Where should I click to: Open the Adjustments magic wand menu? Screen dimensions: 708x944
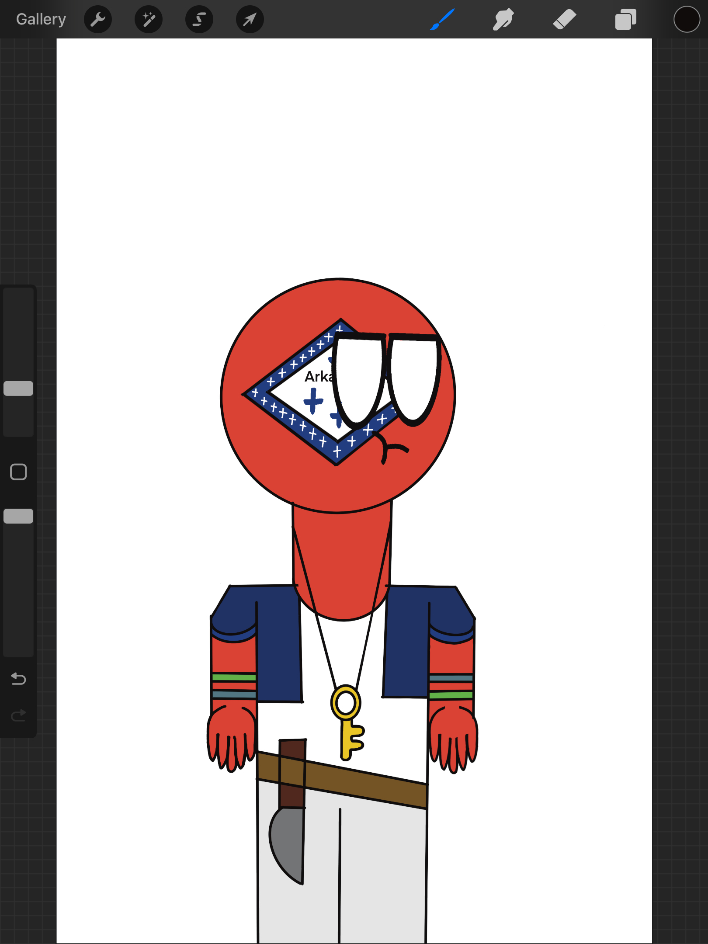[x=149, y=19]
